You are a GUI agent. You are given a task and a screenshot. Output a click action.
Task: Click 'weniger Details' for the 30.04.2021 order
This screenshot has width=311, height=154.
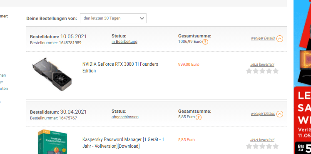pos(263,114)
